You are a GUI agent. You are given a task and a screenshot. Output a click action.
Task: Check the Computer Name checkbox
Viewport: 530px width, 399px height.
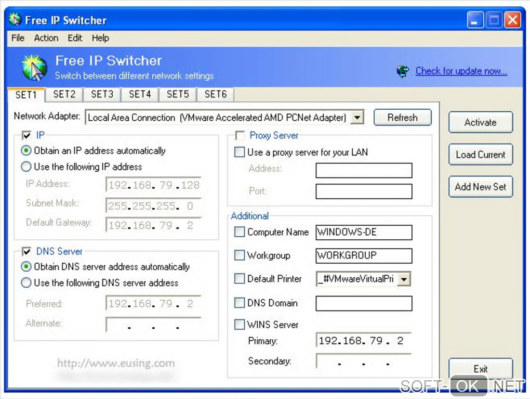tap(240, 232)
